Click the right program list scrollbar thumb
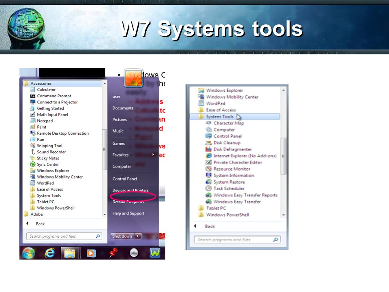This screenshot has width=389, height=292. 283,156
